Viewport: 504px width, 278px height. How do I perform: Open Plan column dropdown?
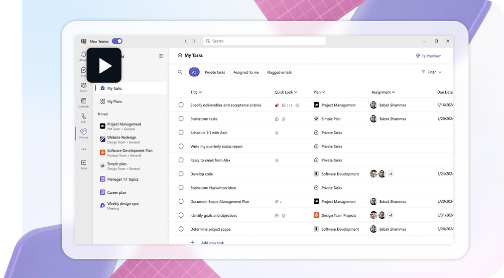point(319,92)
